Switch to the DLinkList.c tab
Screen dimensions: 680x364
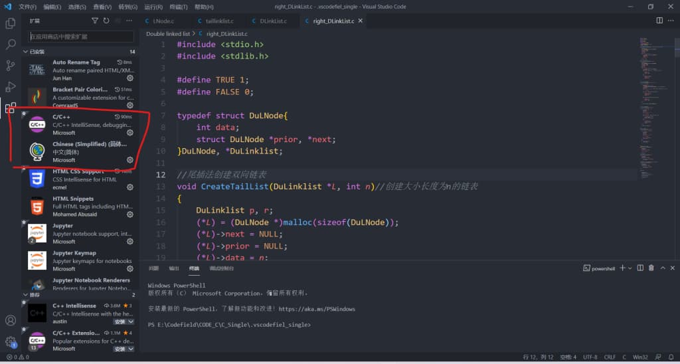[273, 21]
